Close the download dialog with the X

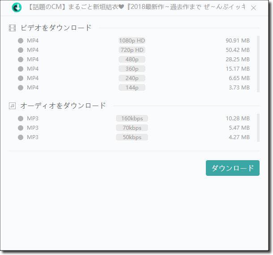click(x=253, y=8)
